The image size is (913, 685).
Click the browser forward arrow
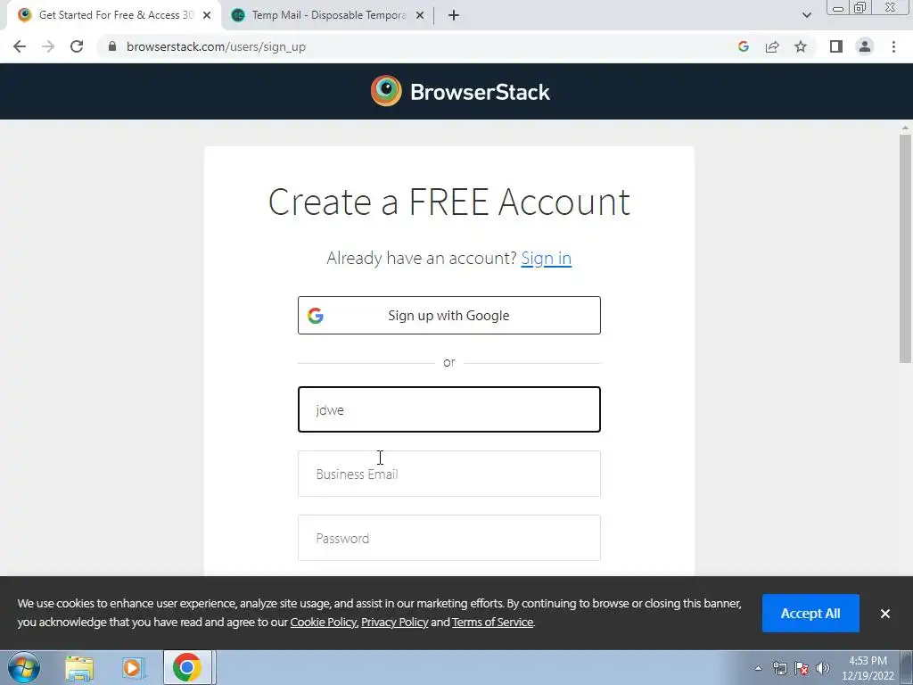(x=48, y=46)
